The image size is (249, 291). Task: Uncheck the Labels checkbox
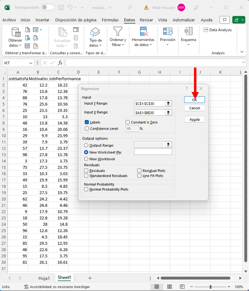[x=87, y=122]
